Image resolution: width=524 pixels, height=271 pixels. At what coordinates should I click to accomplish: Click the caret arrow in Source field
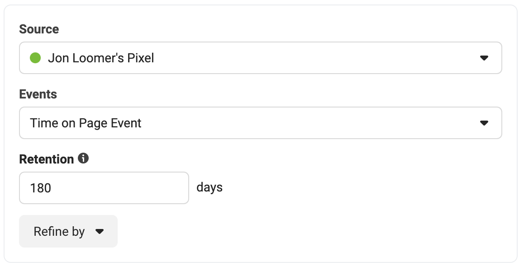[x=484, y=58]
